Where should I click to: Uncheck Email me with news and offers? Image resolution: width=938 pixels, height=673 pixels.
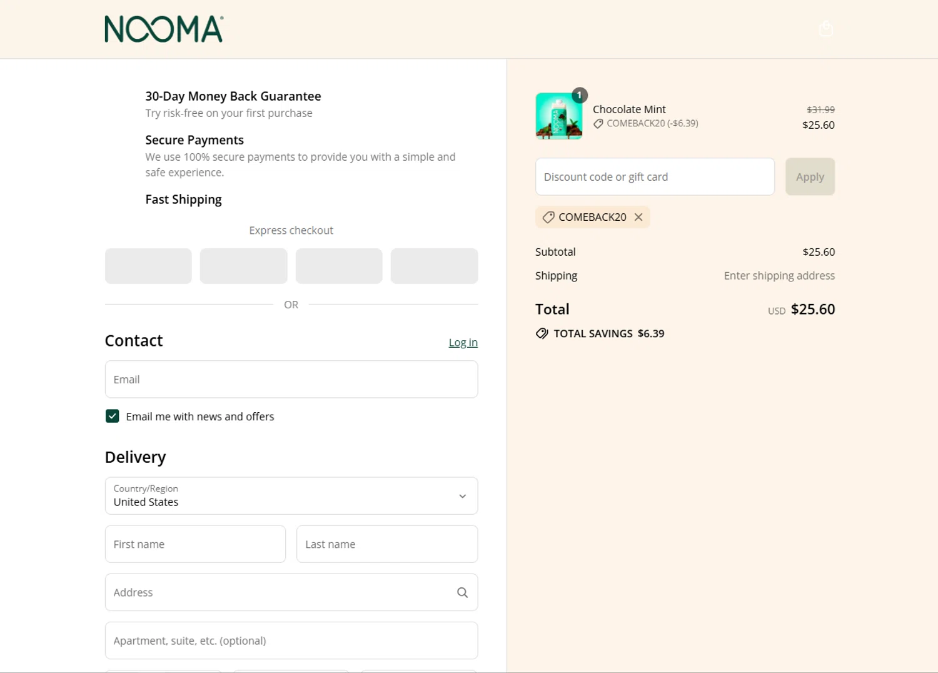[x=113, y=416]
